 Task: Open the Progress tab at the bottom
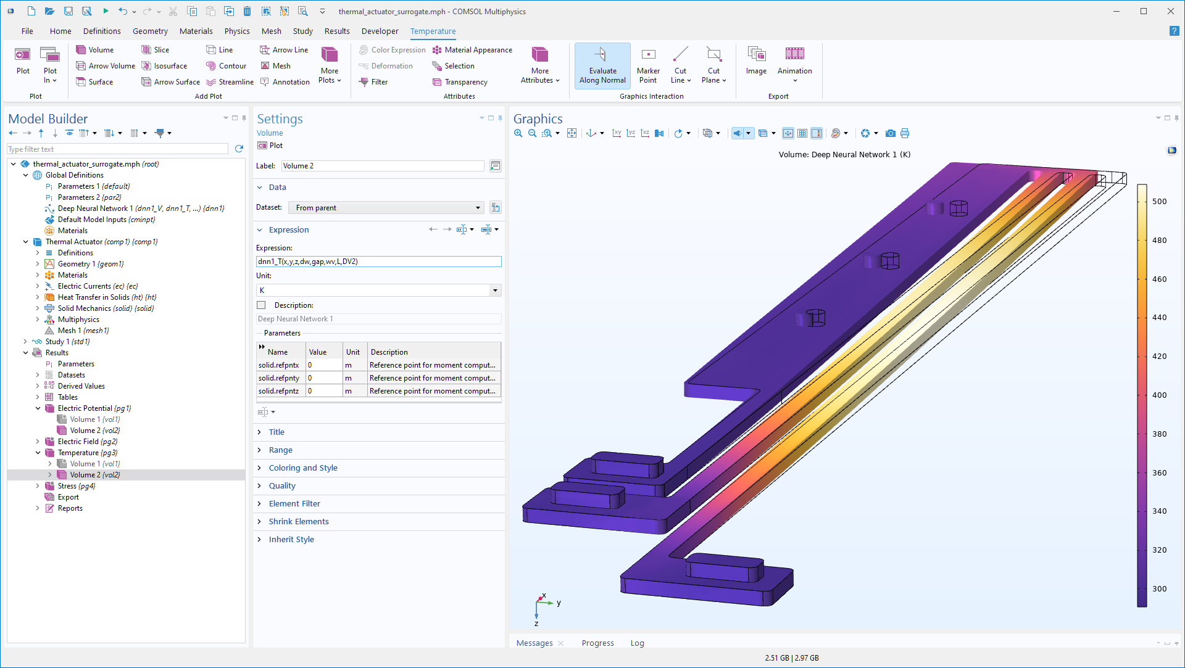[x=597, y=643]
